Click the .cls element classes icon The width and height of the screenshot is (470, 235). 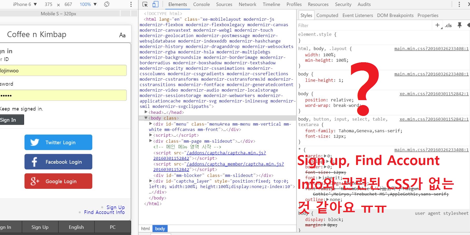coord(448,25)
